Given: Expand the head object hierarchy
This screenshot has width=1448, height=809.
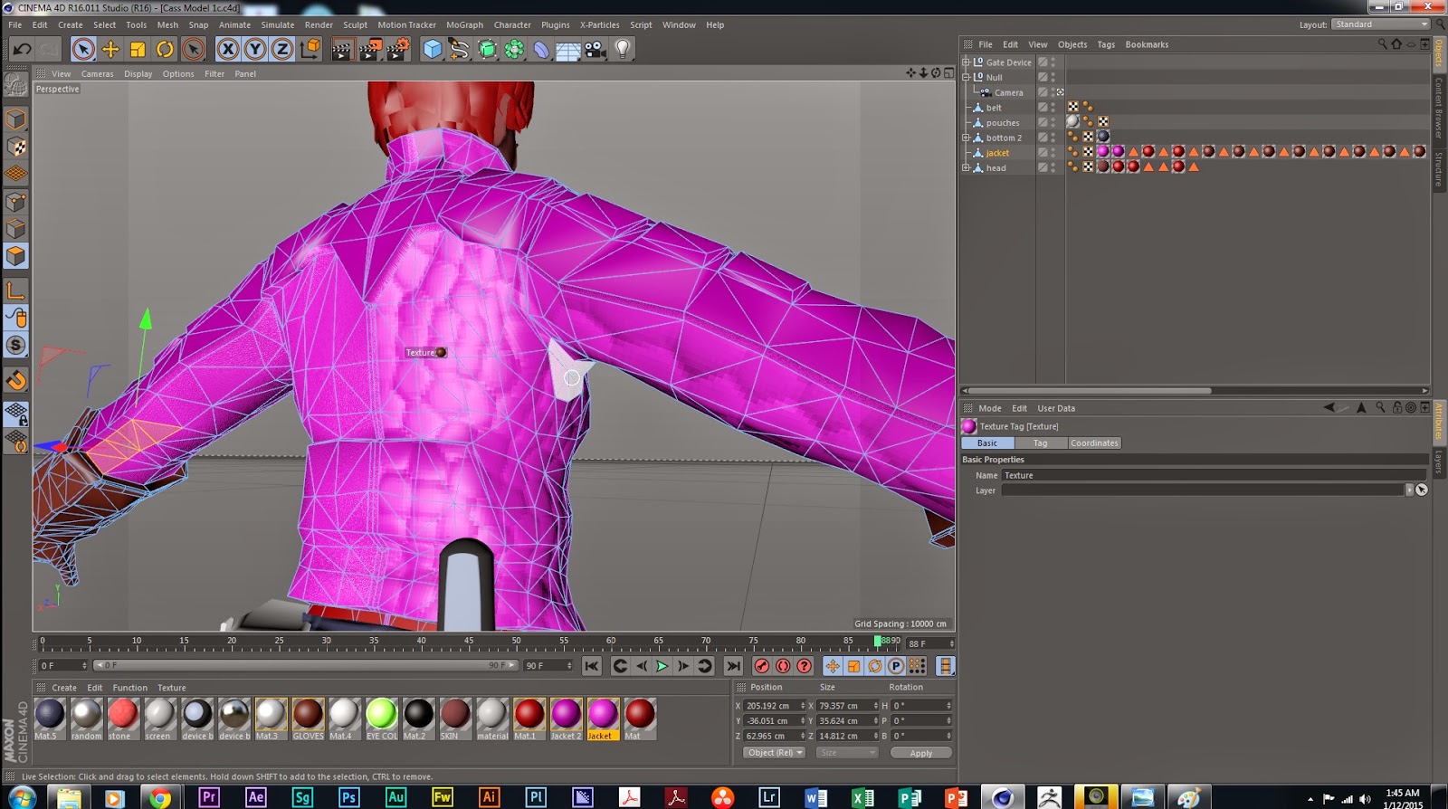Looking at the screenshot, I should [x=966, y=167].
